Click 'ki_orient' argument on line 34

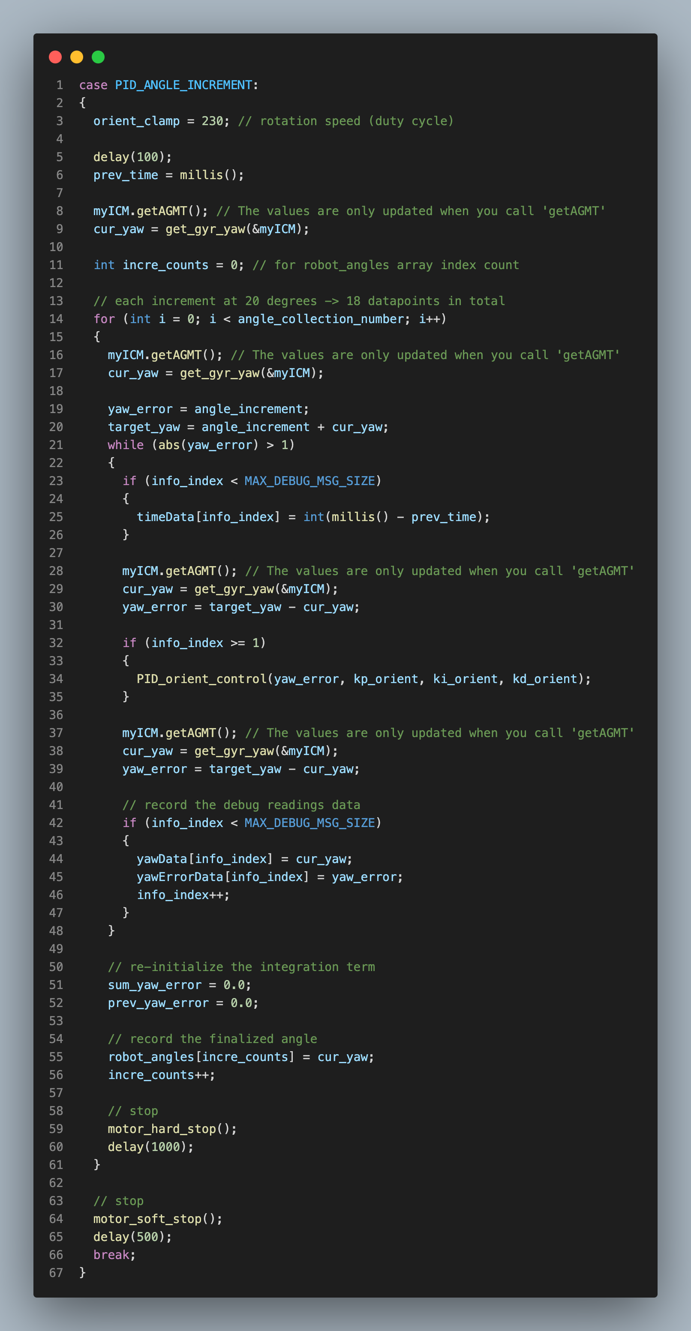(465, 679)
